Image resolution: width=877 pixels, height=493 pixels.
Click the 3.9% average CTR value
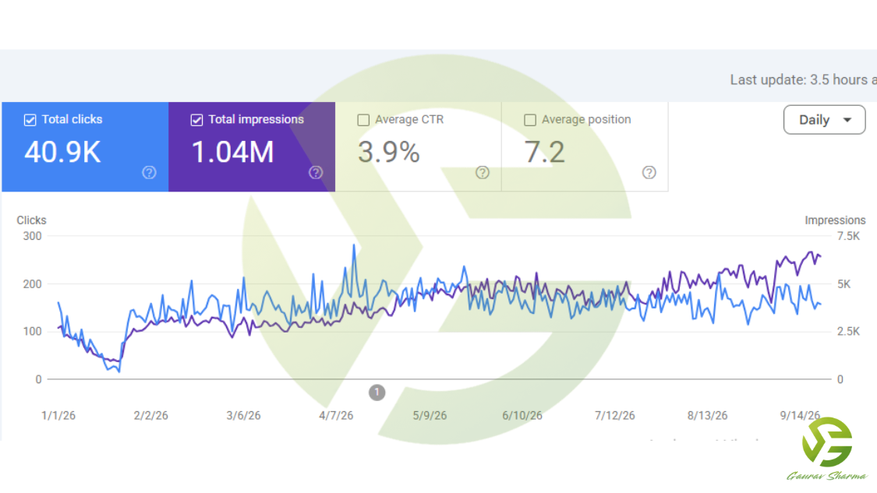point(389,152)
